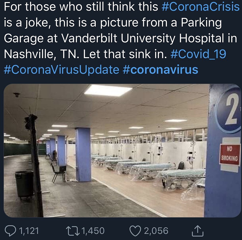This screenshot has width=242, height=240.
Task: Like the tweet with the heart icon
Action: [135, 231]
